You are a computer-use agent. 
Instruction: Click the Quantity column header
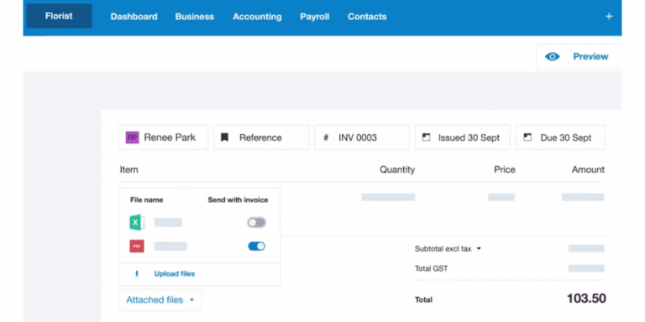[397, 169]
